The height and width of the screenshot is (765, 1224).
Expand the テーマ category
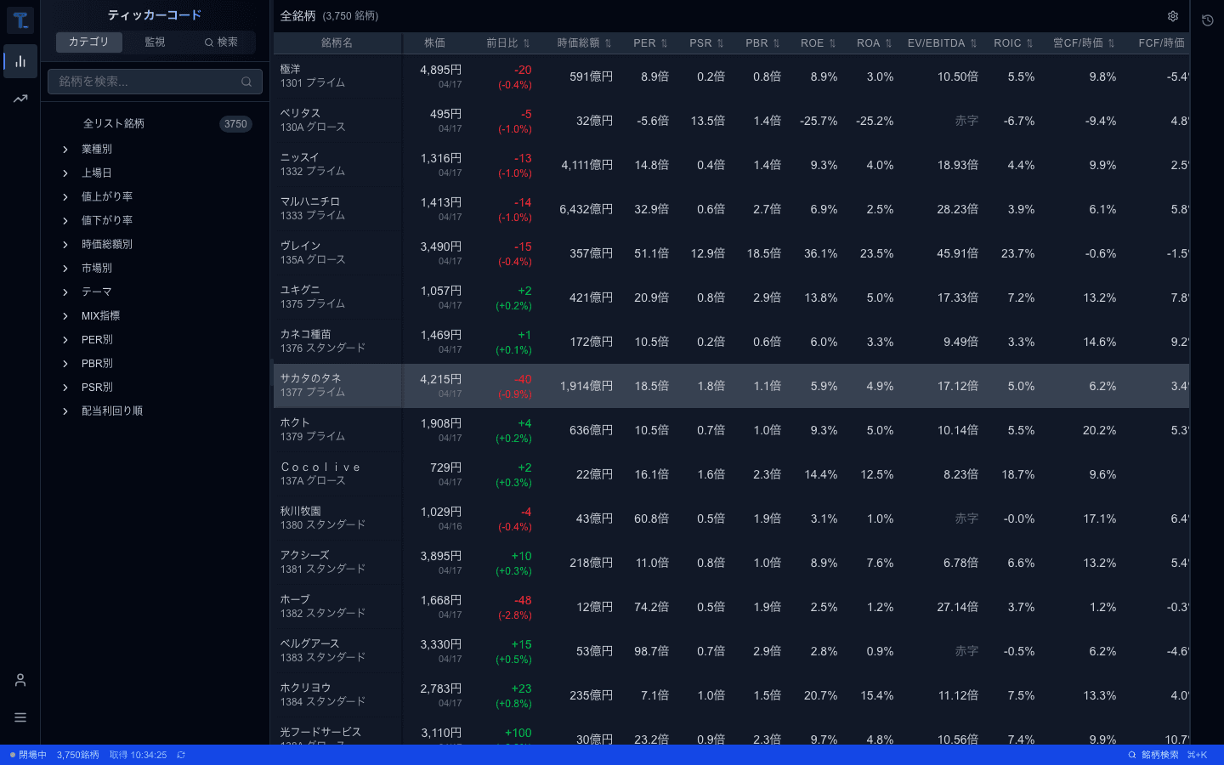click(65, 292)
